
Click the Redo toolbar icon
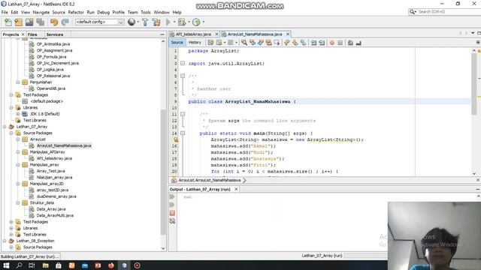tap(65, 22)
